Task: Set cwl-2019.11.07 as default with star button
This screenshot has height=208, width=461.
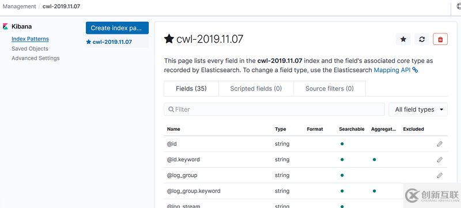Action: pyautogui.click(x=403, y=39)
